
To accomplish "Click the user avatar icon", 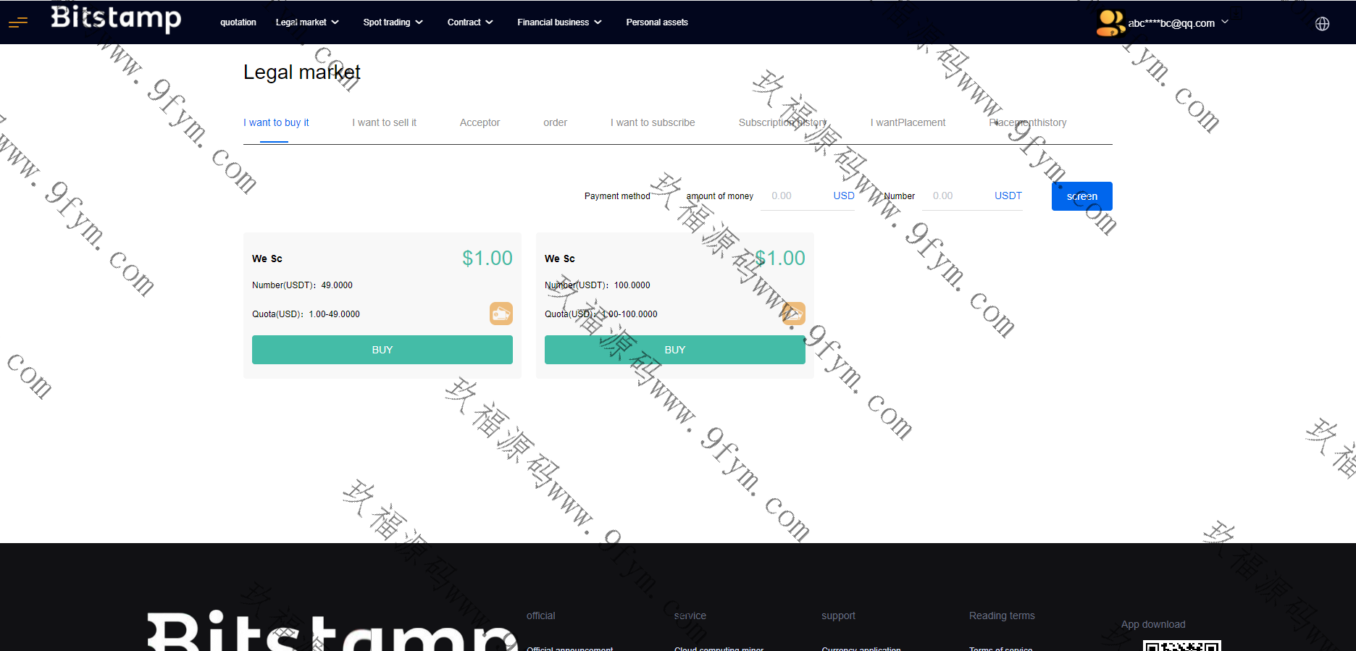I will pos(1110,23).
